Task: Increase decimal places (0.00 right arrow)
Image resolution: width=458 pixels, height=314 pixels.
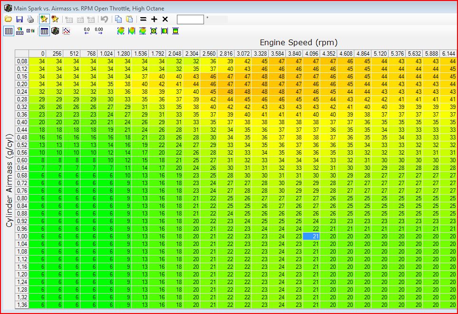Action: [99, 31]
